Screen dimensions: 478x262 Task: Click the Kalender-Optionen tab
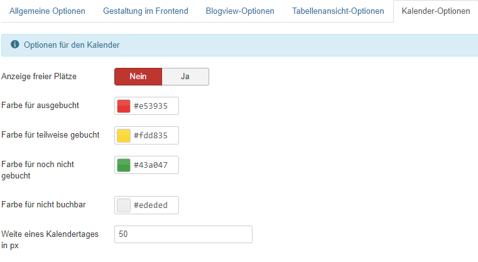(435, 11)
